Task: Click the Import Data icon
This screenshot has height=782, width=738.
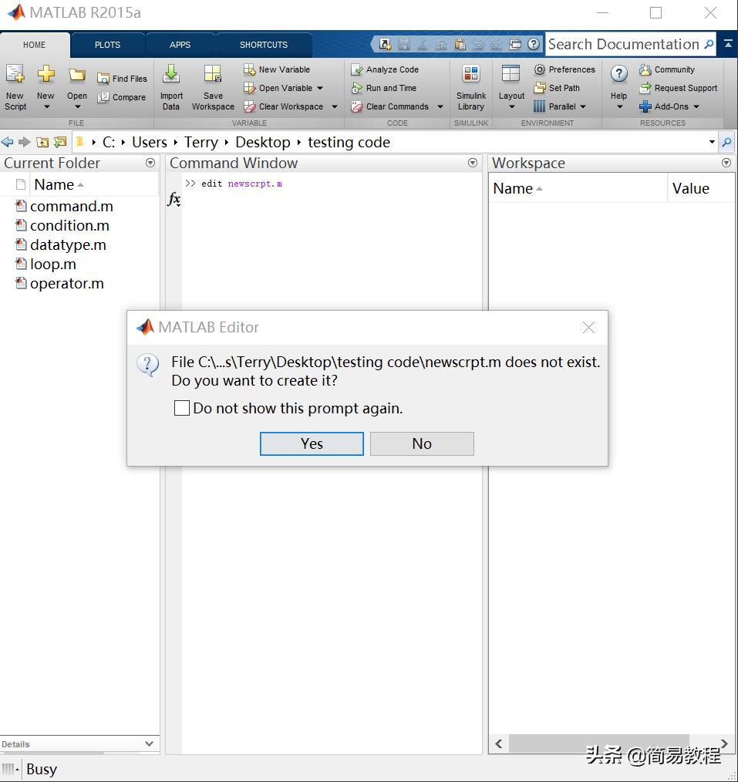Action: point(171,74)
